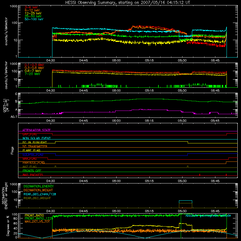Pick the PARTICLE_FLAG label
241x241 pixels.
pos(34,163)
